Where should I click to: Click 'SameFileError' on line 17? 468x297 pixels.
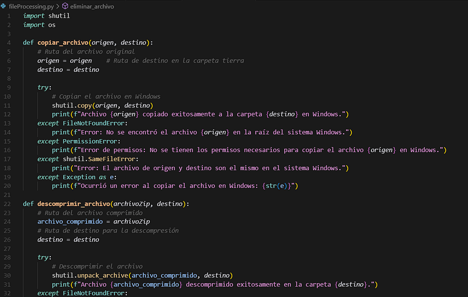click(x=112, y=159)
